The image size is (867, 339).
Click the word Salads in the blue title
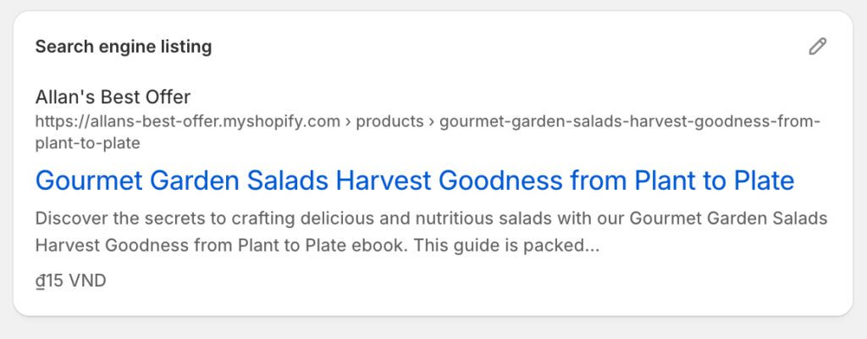(x=284, y=181)
